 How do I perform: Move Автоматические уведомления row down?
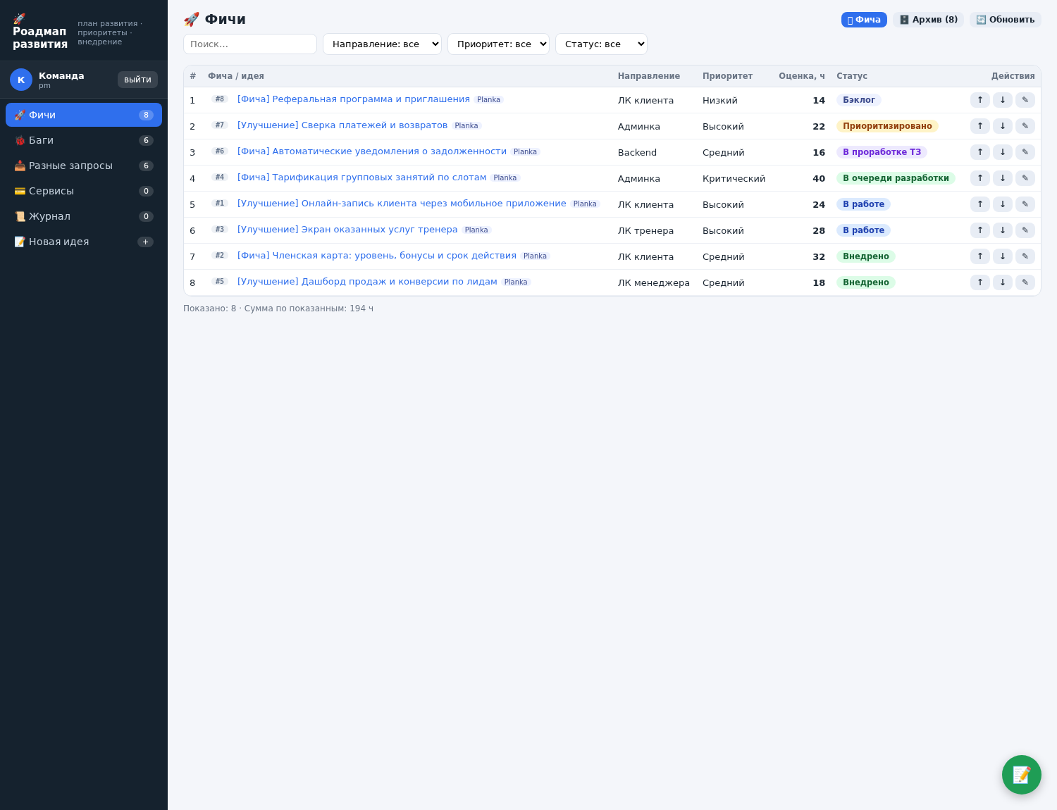point(1003,152)
